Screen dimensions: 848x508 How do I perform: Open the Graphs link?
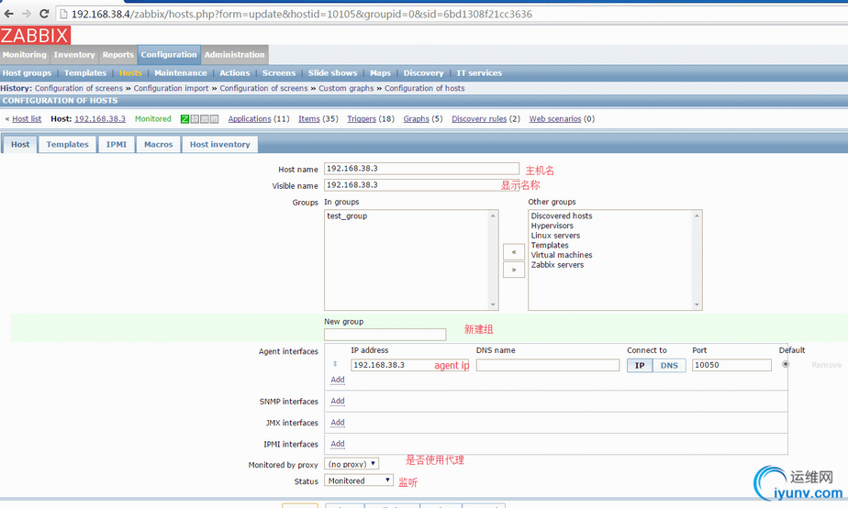(x=417, y=119)
